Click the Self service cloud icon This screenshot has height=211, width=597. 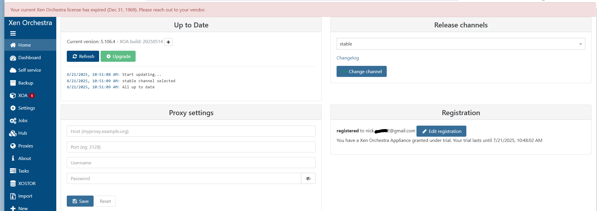(x=13, y=70)
